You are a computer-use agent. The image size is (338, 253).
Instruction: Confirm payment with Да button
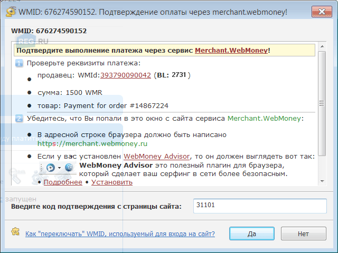[x=252, y=233]
